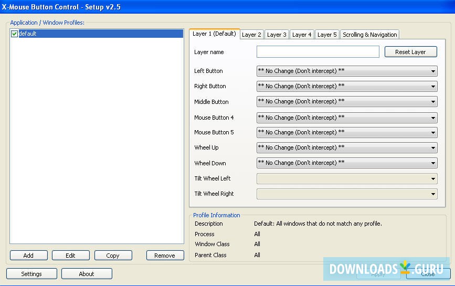Viewport: 455px width, 286px height.
Task: Click the Parent Class label
Action: tap(210, 255)
